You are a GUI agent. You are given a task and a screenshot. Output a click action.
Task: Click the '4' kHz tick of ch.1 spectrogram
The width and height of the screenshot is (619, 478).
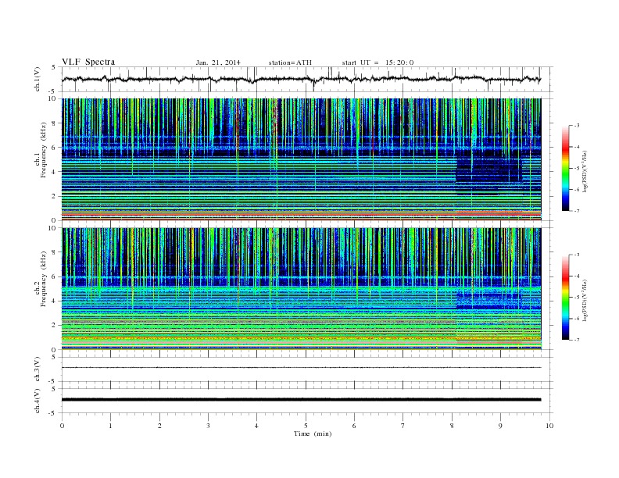coord(54,172)
